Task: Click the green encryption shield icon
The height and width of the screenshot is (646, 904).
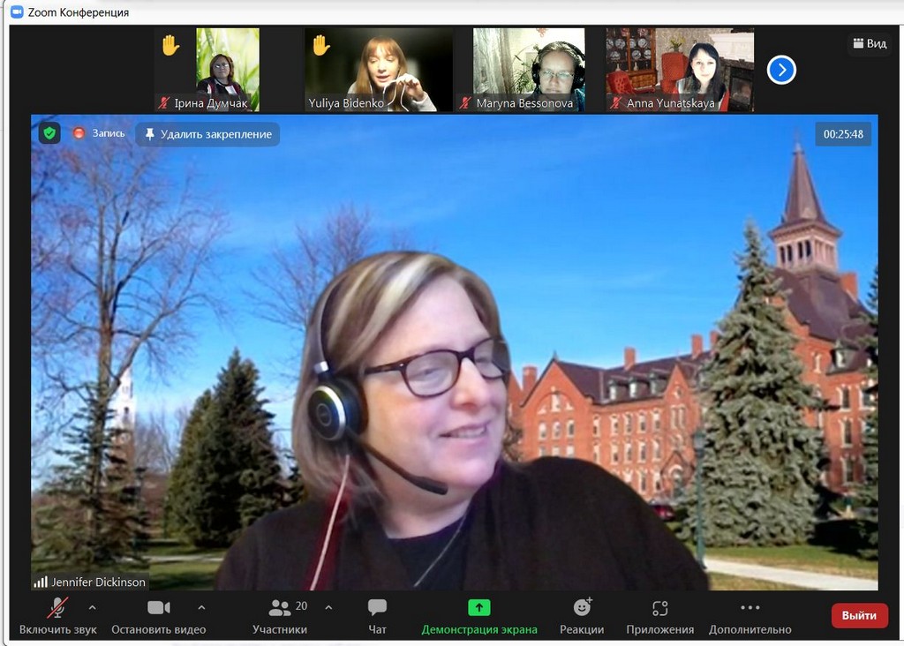Action: click(49, 133)
